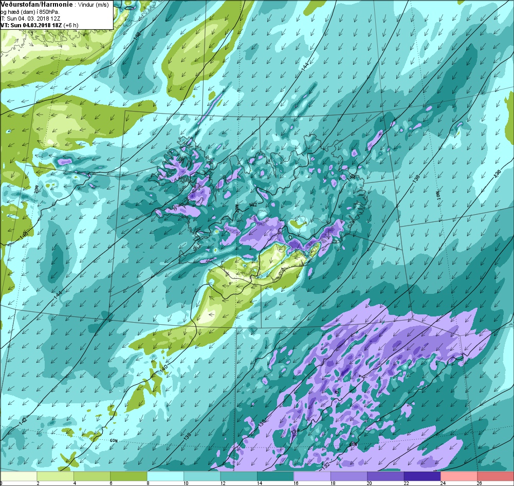Image resolution: width=514 pixels, height=486 pixels.
Task: Choose the light teal 10–12 m/s legend swatch
Action: tap(202, 476)
